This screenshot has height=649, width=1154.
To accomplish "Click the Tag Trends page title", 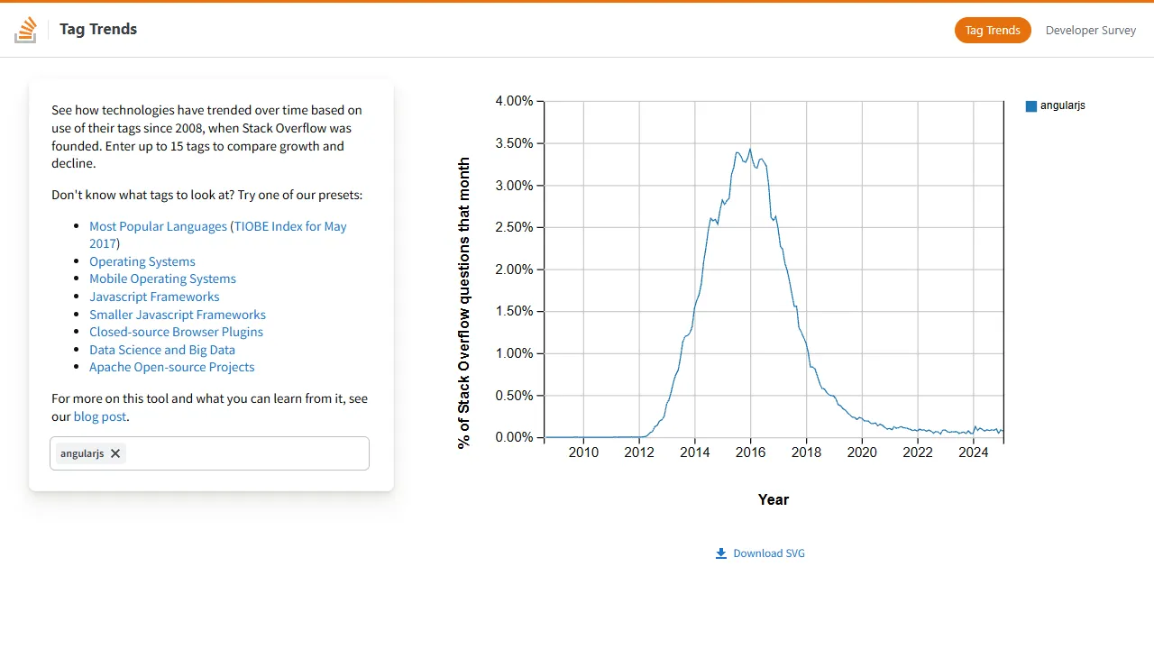I will pos(98,29).
